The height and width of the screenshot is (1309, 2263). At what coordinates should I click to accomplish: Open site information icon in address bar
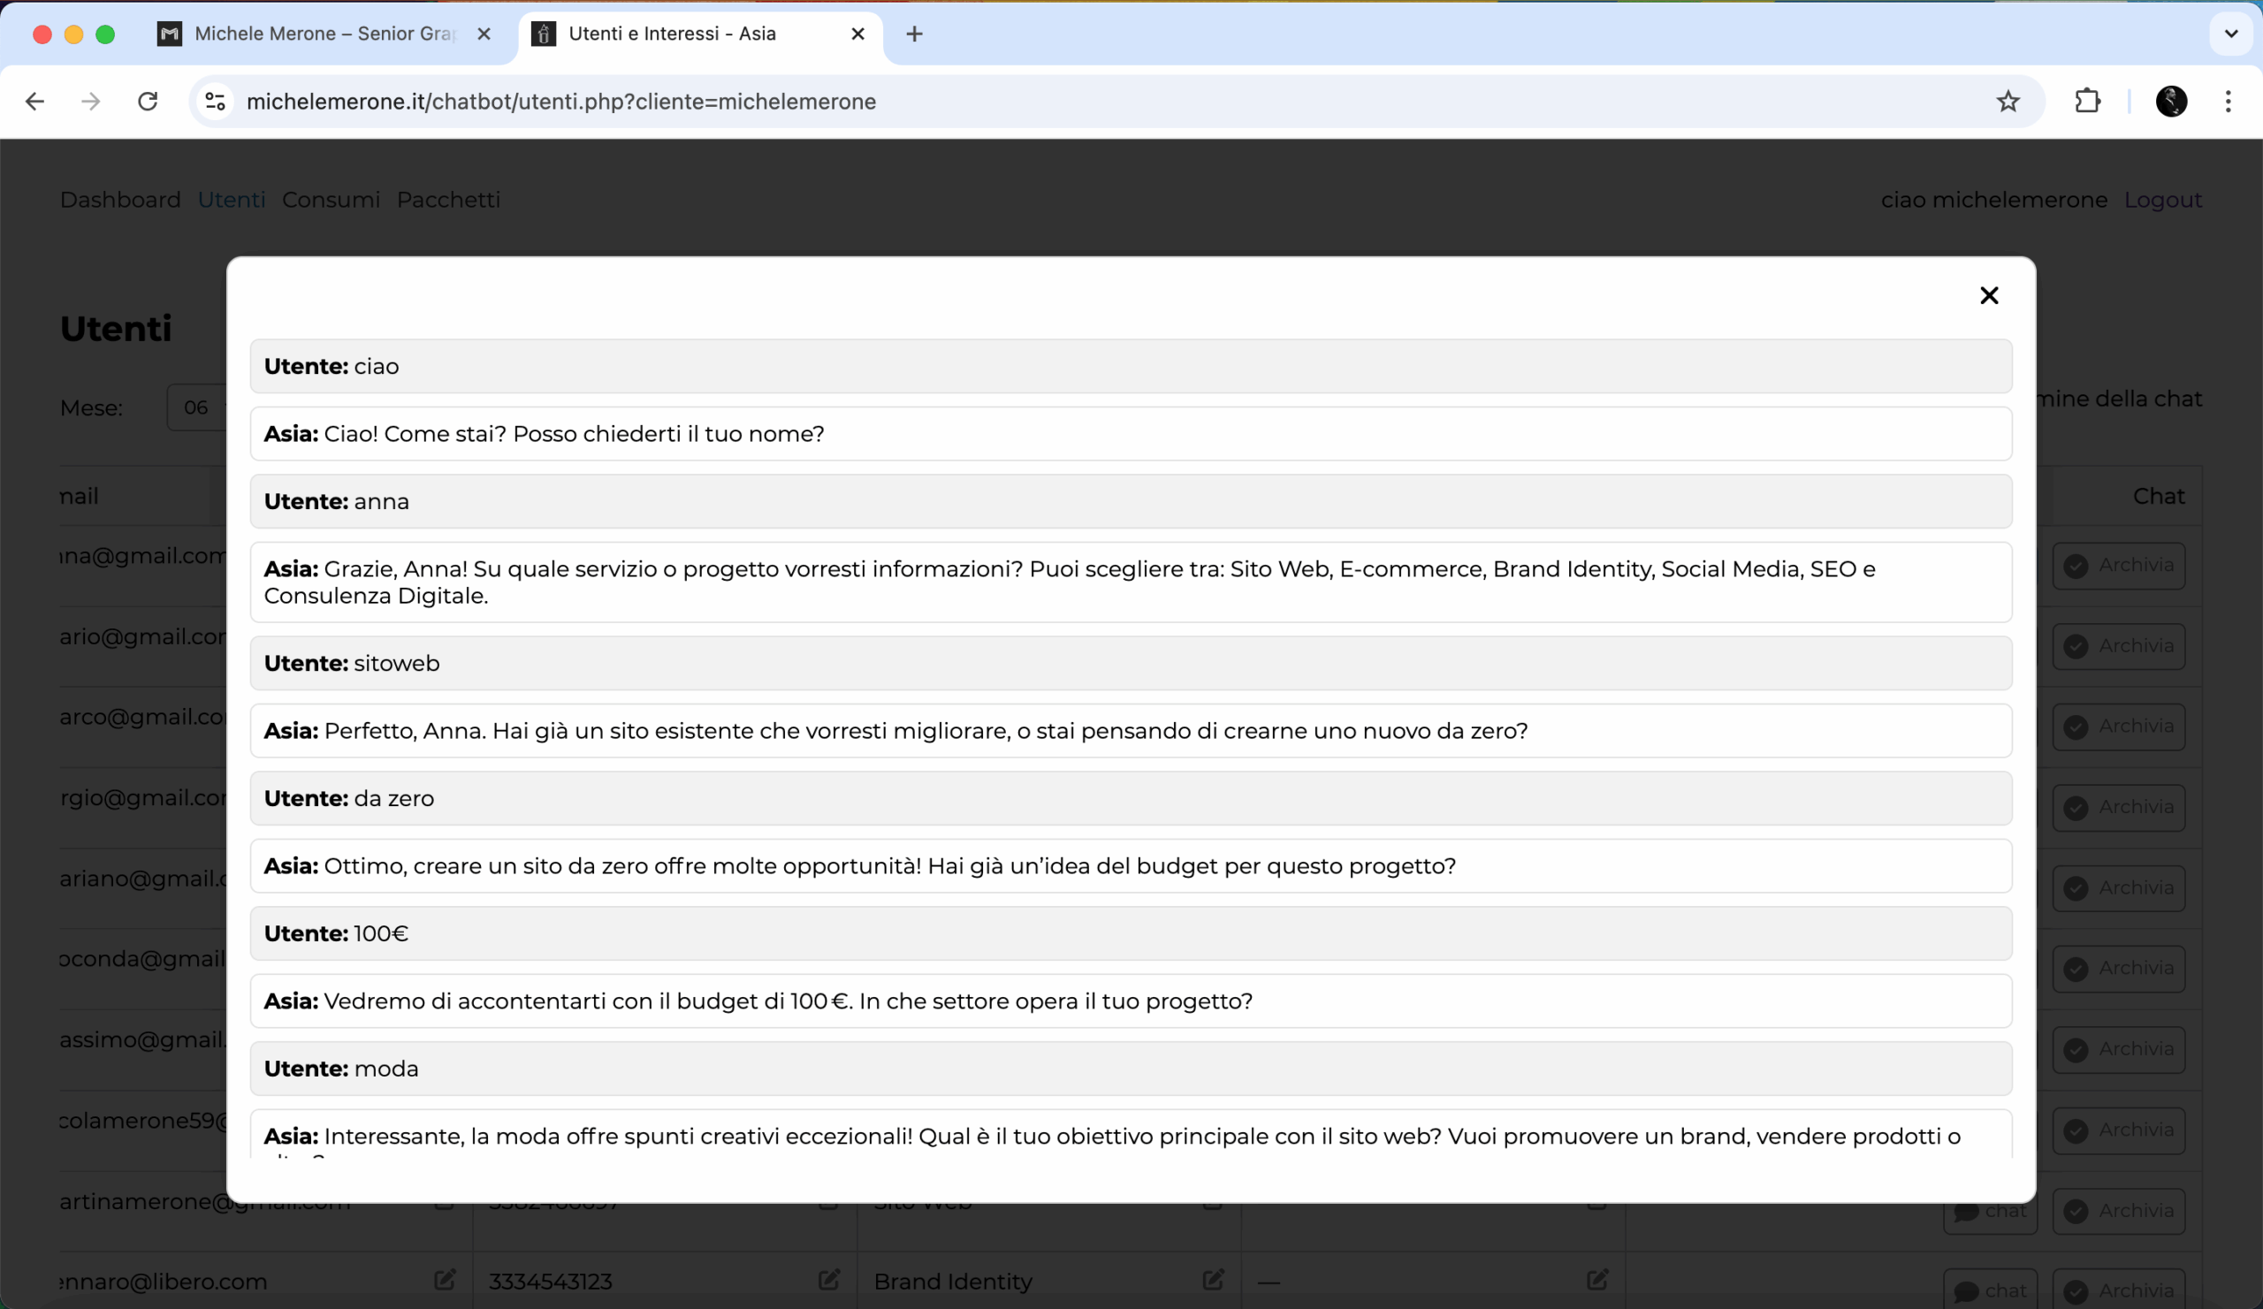(x=216, y=102)
